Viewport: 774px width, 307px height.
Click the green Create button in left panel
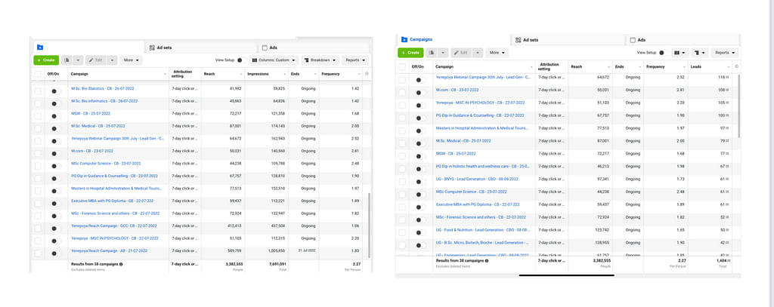click(x=45, y=60)
